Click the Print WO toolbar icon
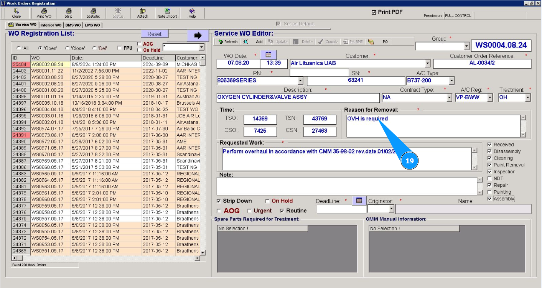Screen dimensions: 542x288 click(44, 13)
